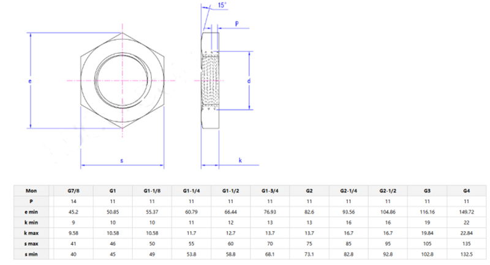Click the G4 column header
Image resolution: width=490 pixels, height=265 pixels.
tap(467, 190)
